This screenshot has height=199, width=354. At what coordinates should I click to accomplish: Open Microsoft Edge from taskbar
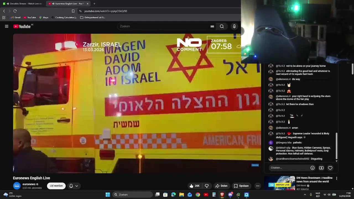click(x=173, y=195)
